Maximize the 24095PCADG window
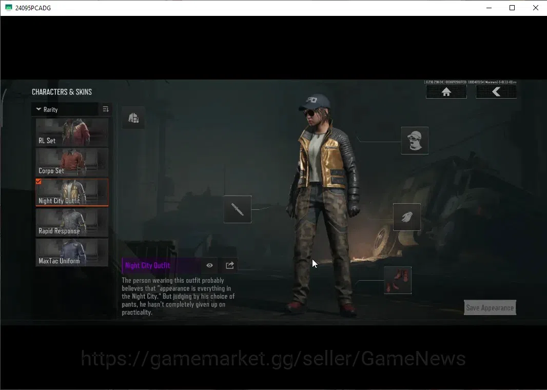 pyautogui.click(x=512, y=8)
